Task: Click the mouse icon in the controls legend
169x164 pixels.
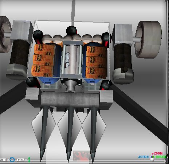Action: point(152,159)
